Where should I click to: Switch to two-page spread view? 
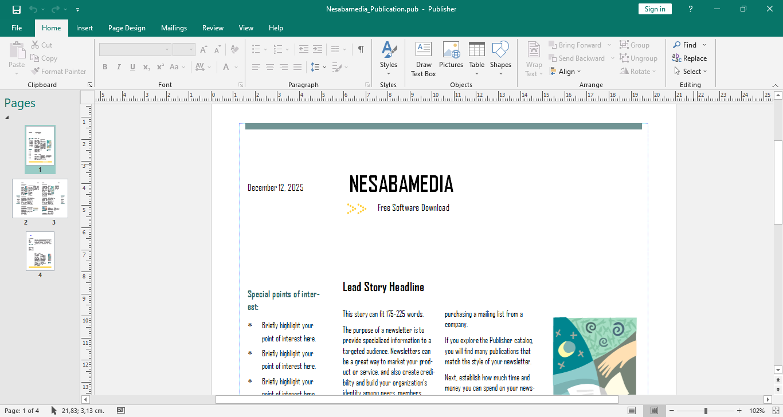pos(653,411)
